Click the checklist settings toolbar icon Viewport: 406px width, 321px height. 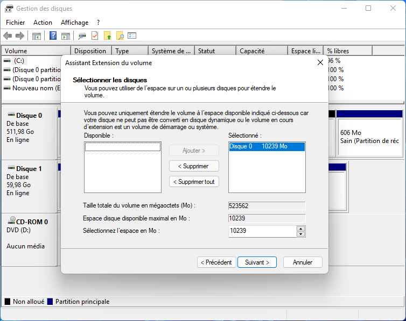(x=132, y=36)
